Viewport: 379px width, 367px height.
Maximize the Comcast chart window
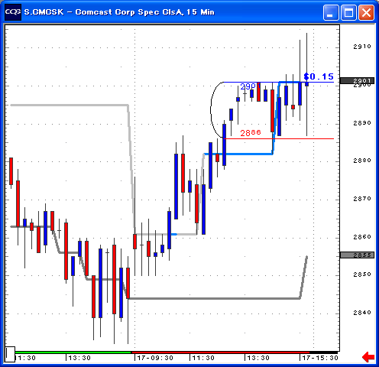click(x=348, y=12)
